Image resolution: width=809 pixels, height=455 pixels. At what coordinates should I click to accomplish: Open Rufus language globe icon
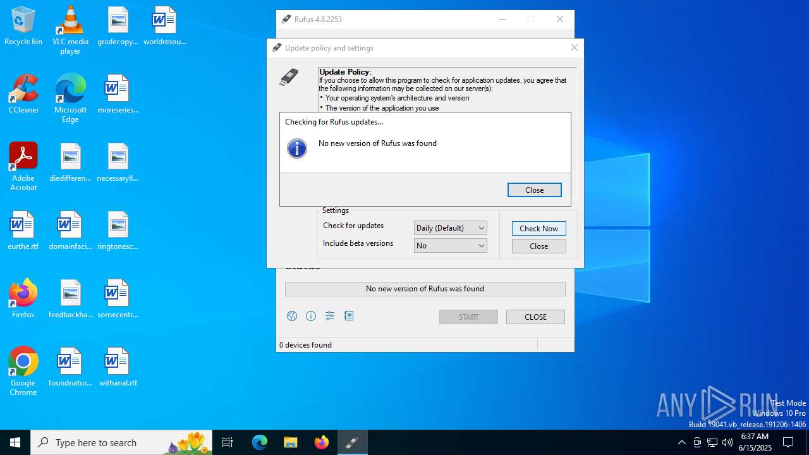pyautogui.click(x=292, y=316)
